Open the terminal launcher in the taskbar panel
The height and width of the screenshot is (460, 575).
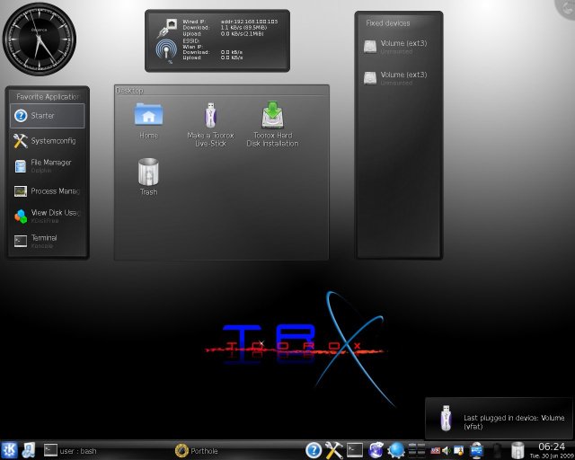[355, 450]
